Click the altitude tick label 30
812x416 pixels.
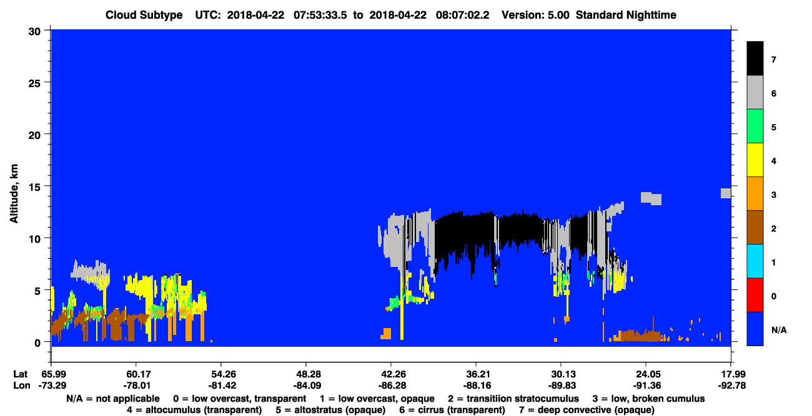click(36, 30)
